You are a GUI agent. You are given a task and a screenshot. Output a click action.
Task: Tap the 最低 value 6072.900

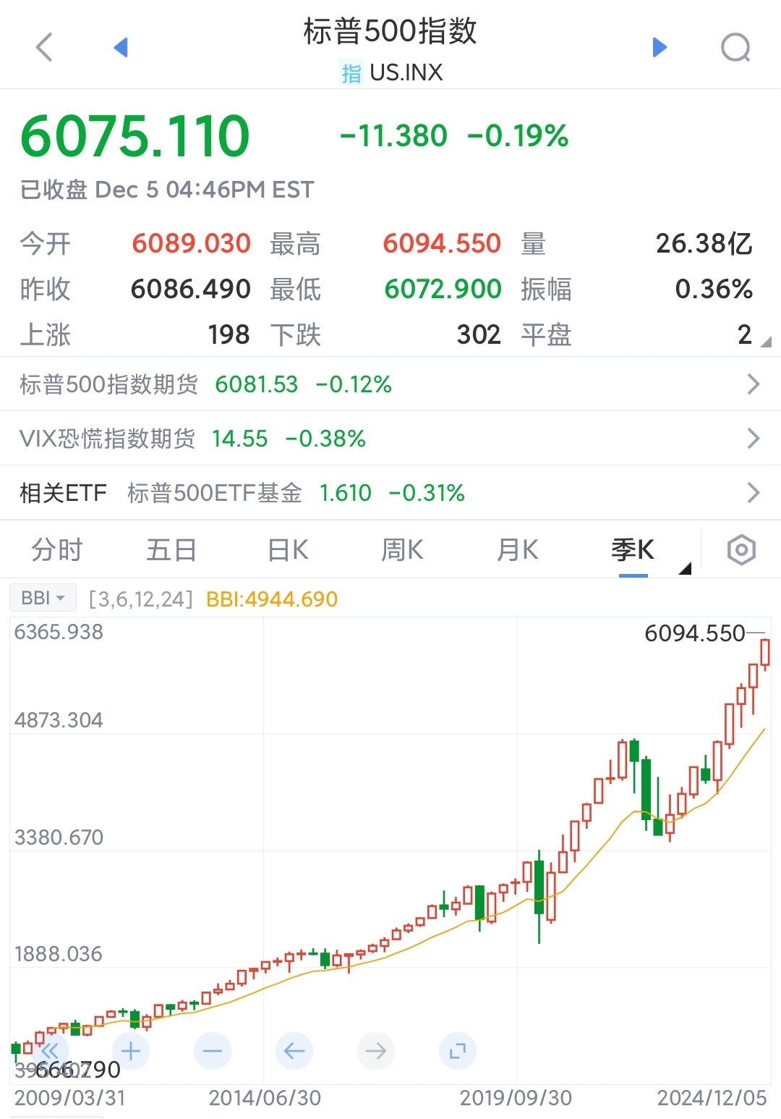pyautogui.click(x=443, y=289)
